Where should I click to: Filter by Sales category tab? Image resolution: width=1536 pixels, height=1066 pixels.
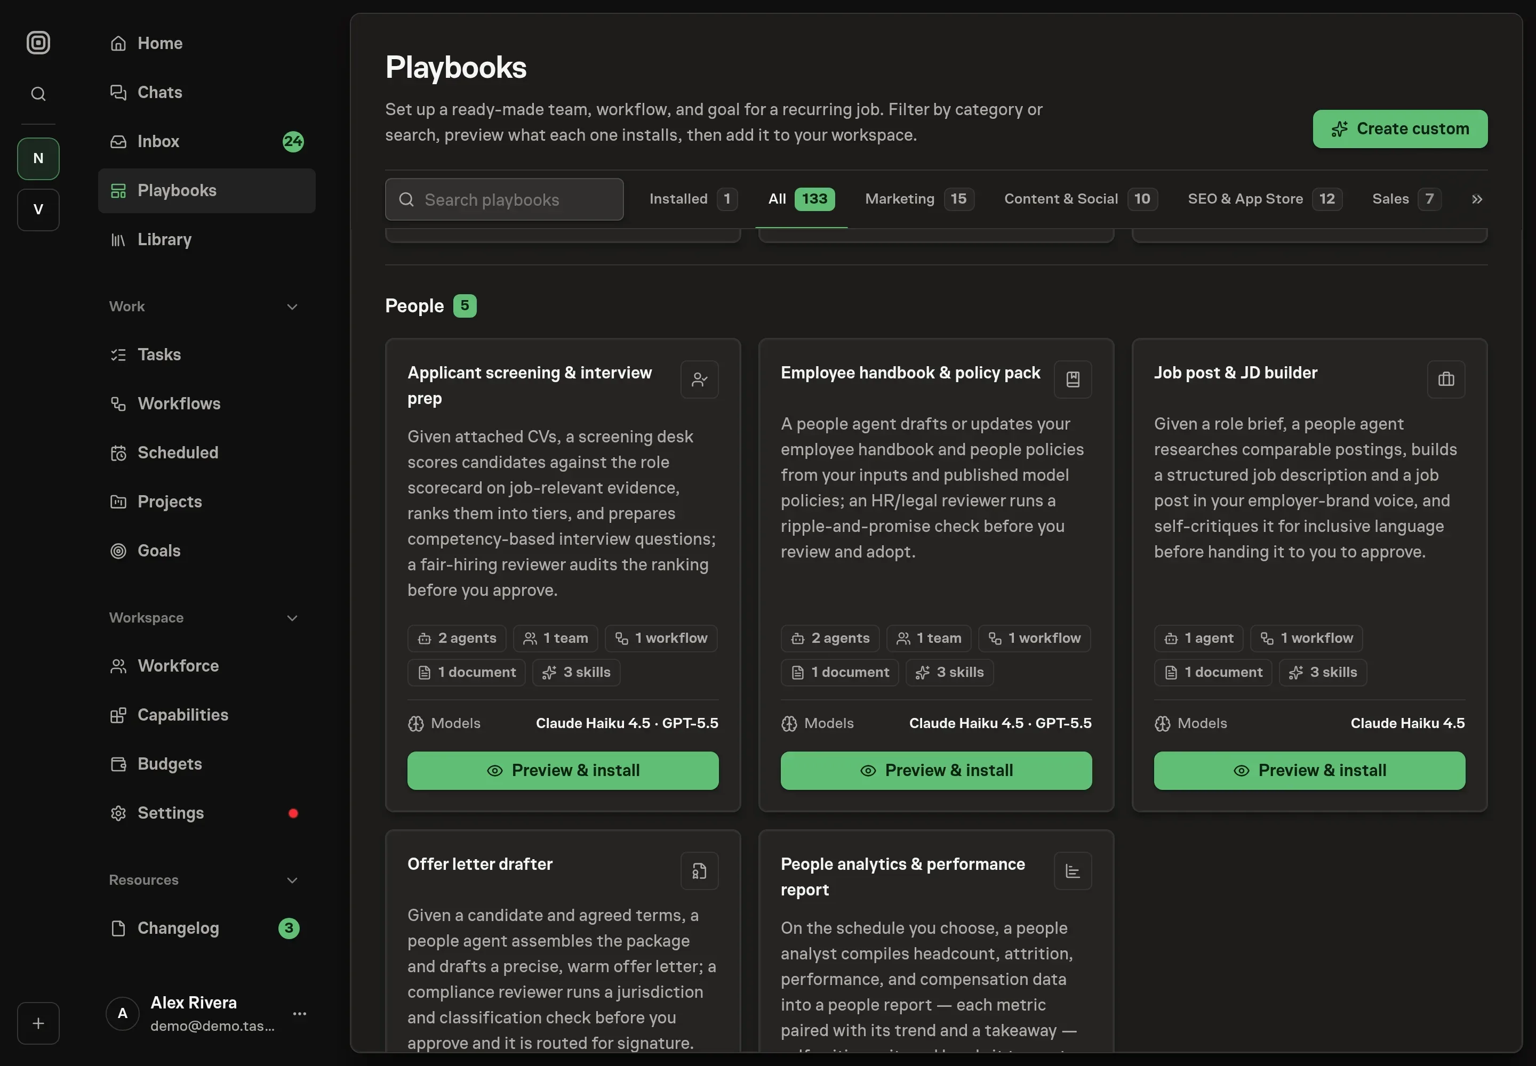(x=1406, y=199)
